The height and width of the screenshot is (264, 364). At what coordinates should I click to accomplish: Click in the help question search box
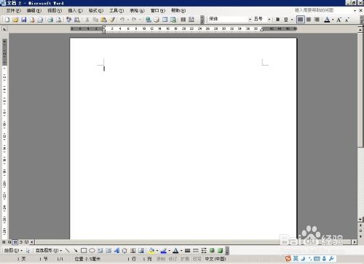click(x=323, y=10)
